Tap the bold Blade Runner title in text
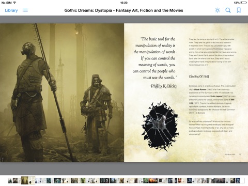This screenshot has height=186, width=248. coord(200,89)
